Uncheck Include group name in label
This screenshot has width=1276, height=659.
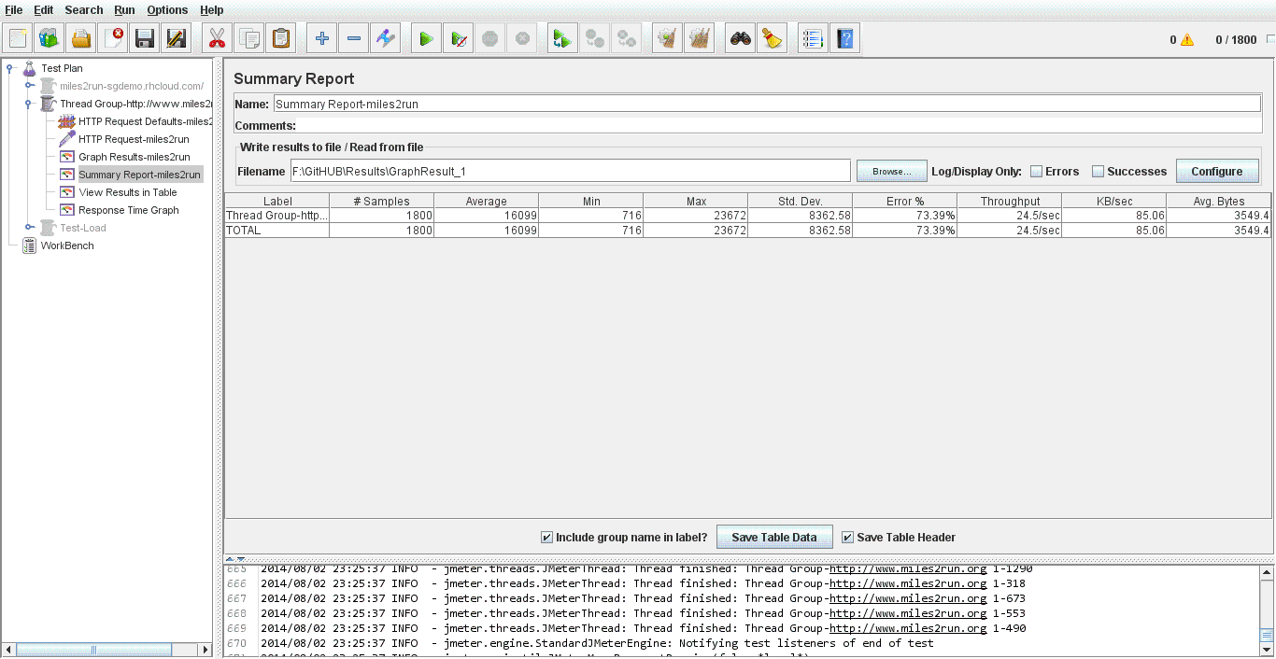pyautogui.click(x=547, y=538)
